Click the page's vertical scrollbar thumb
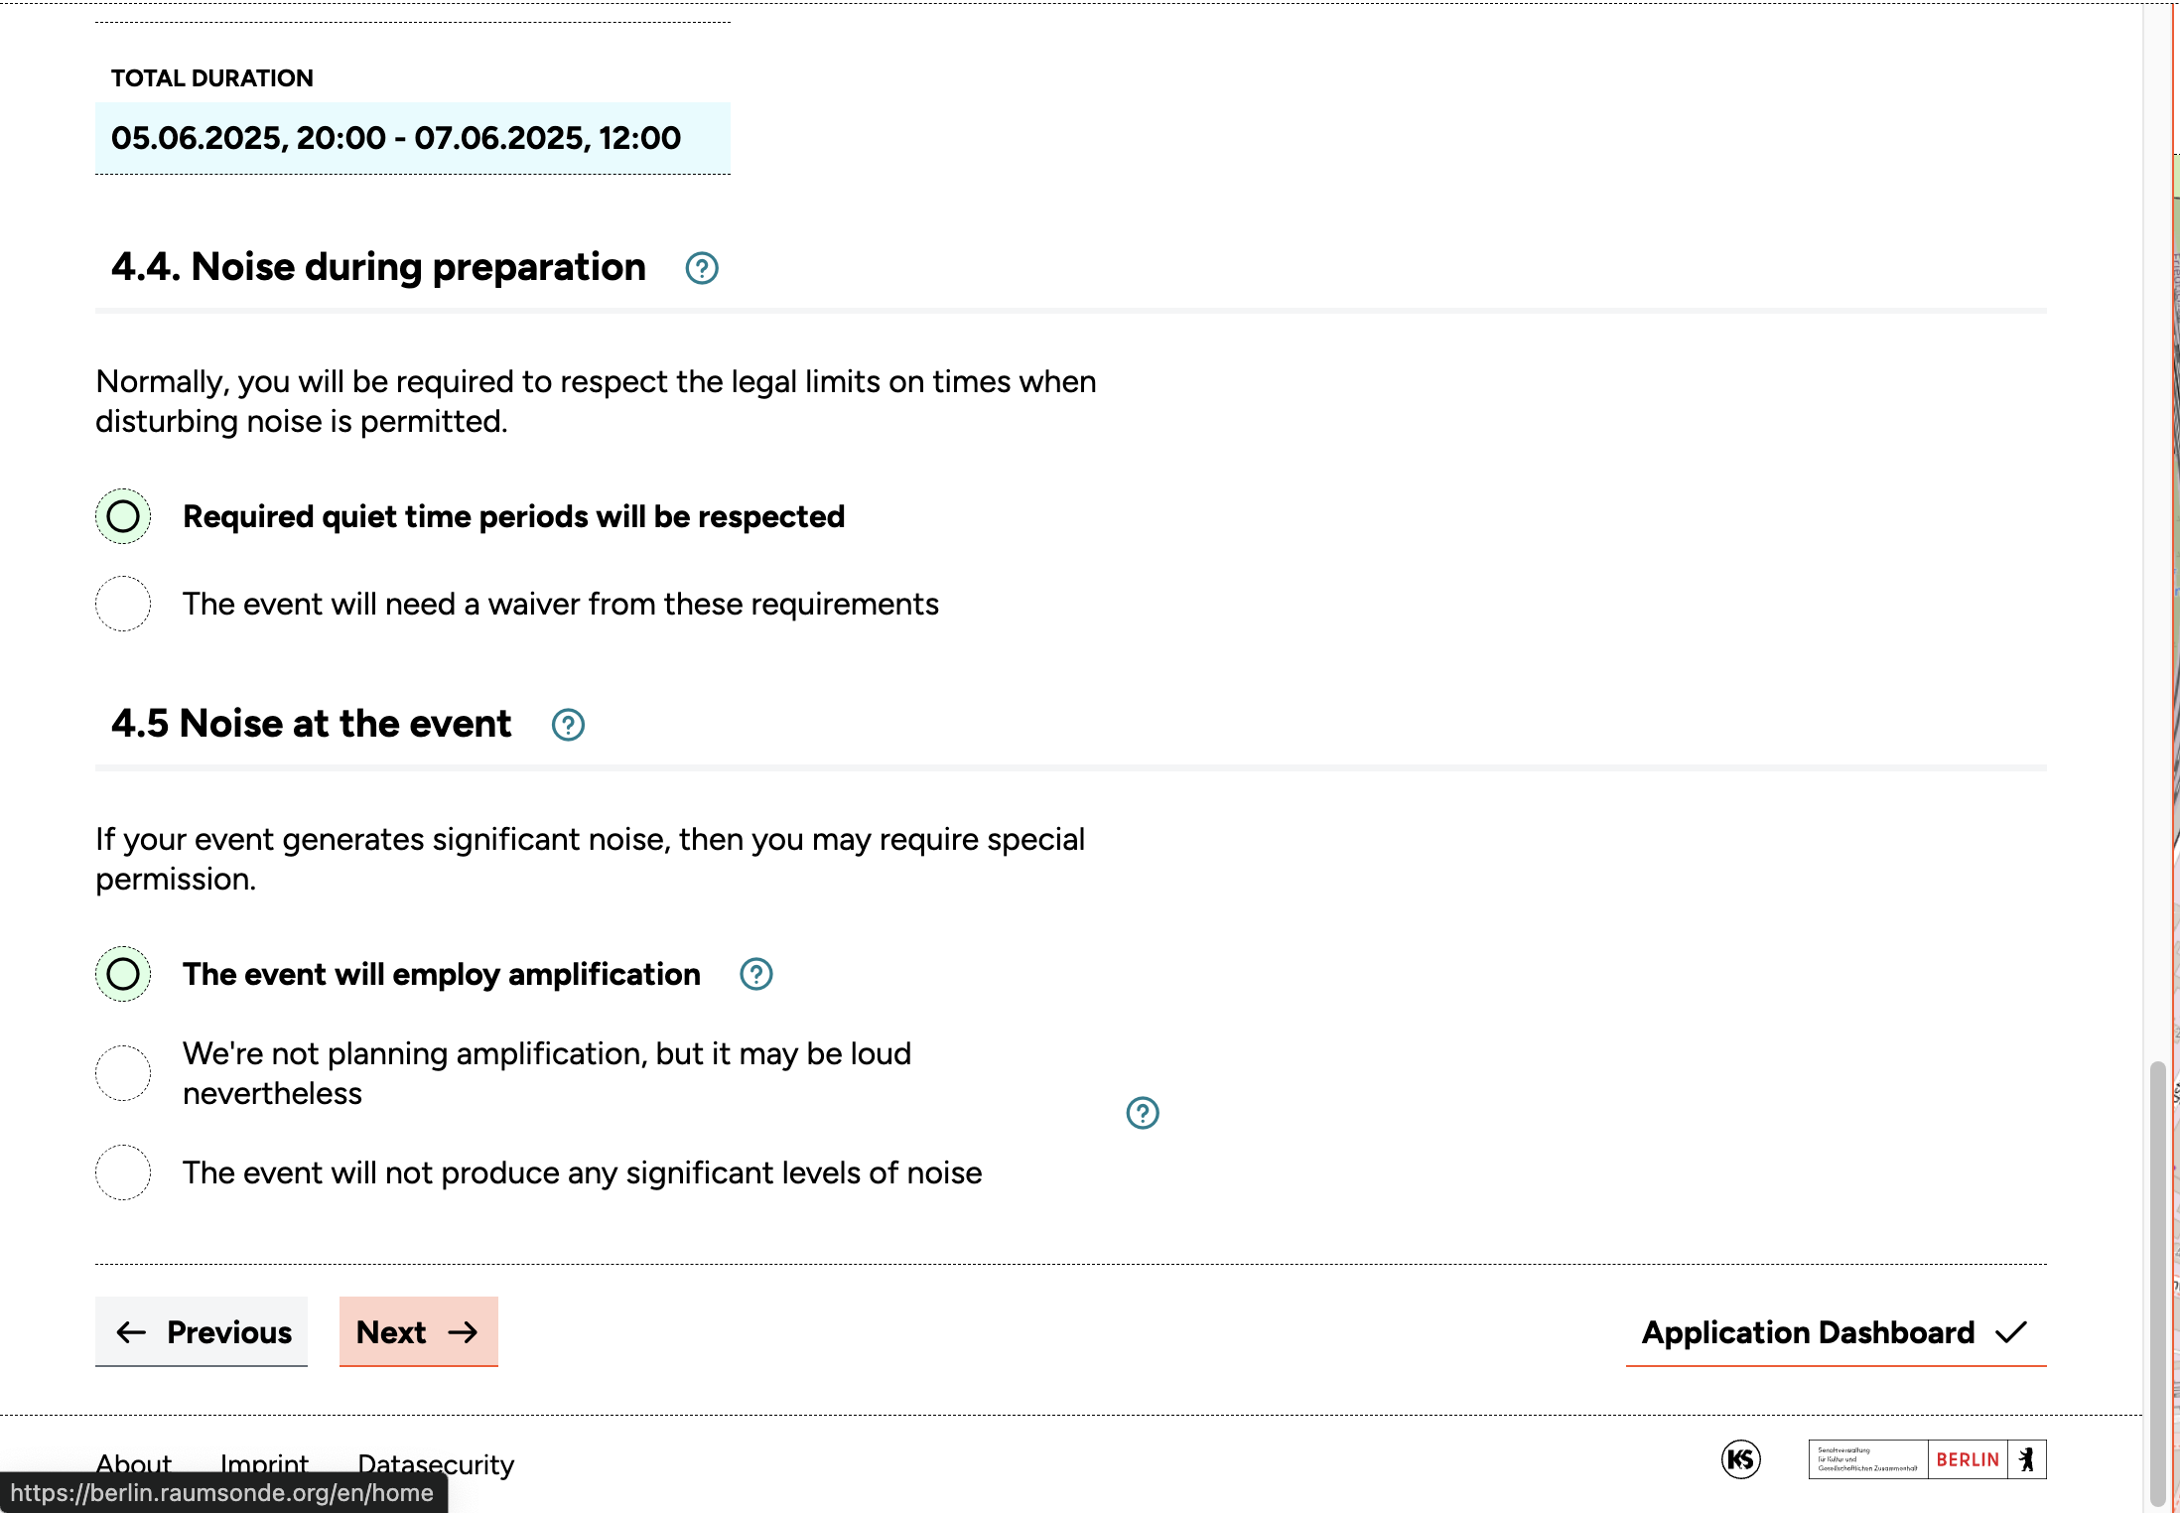This screenshot has height=1513, width=2180. [2157, 1281]
